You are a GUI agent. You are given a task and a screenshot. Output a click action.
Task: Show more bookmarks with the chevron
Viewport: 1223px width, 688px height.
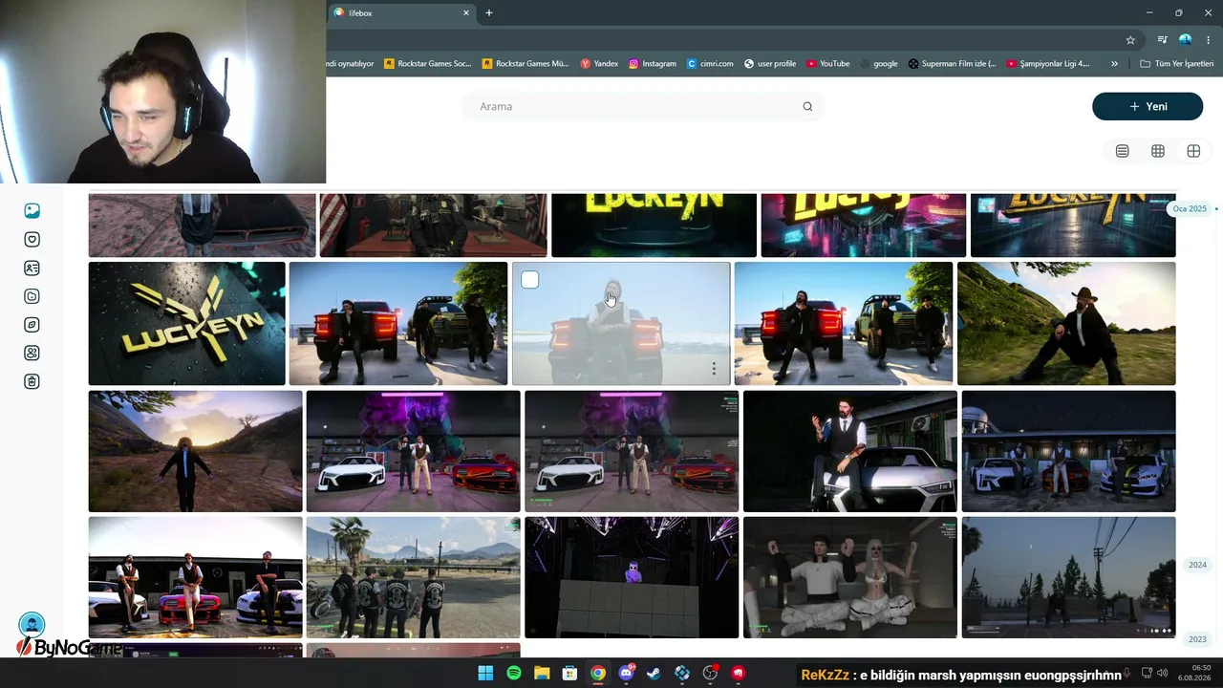tap(1114, 64)
